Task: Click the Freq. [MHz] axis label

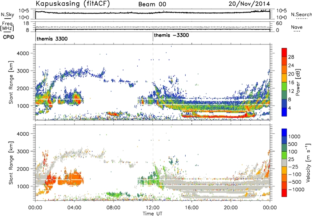Action: [x=7, y=27]
